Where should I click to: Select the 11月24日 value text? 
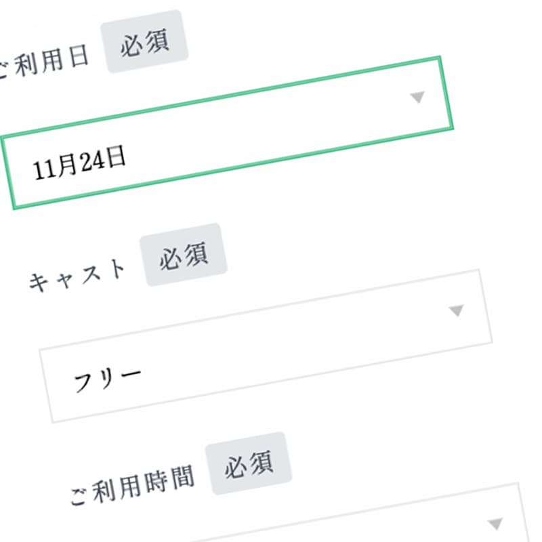(79, 165)
